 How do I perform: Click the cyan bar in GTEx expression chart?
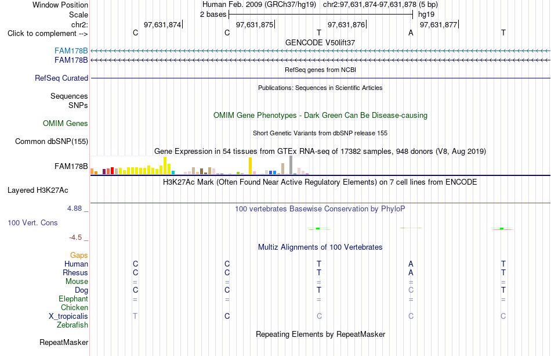[173, 172]
